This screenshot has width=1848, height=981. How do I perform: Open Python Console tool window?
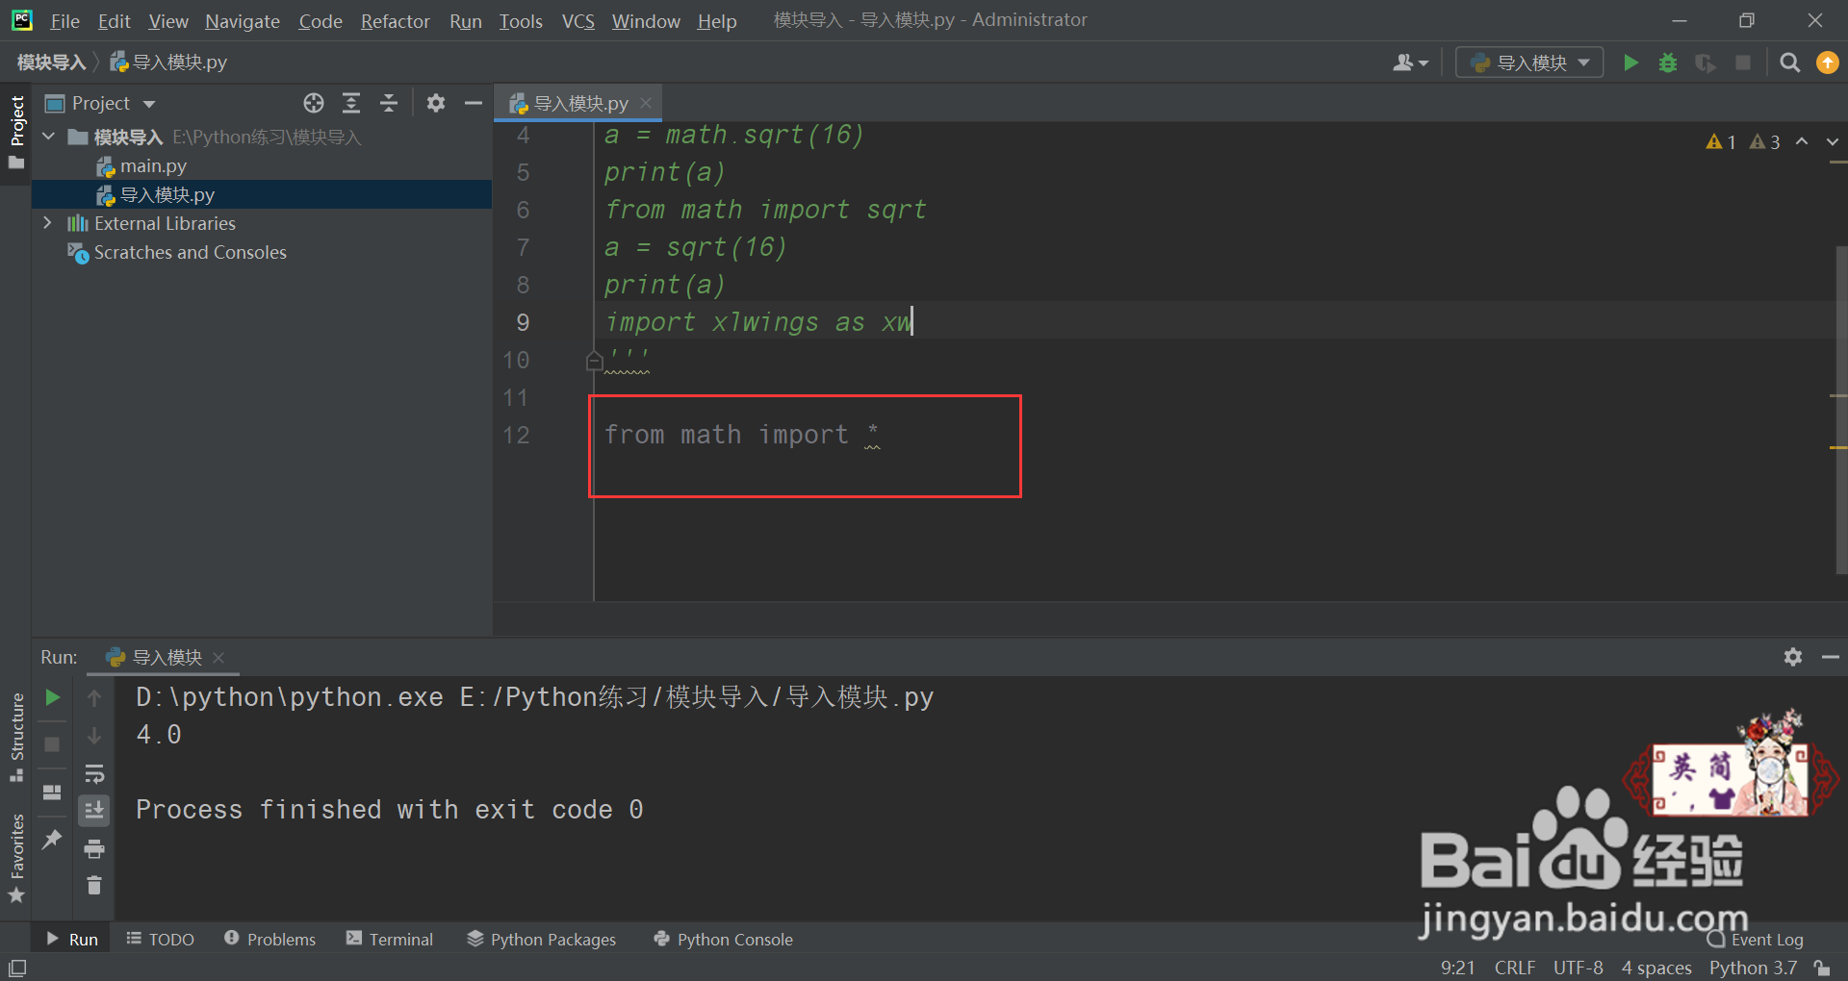pyautogui.click(x=723, y=940)
